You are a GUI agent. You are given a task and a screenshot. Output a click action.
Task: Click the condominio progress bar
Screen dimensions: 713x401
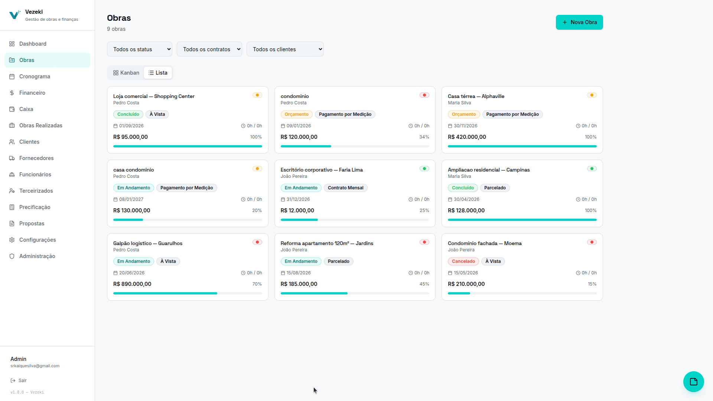355,146
